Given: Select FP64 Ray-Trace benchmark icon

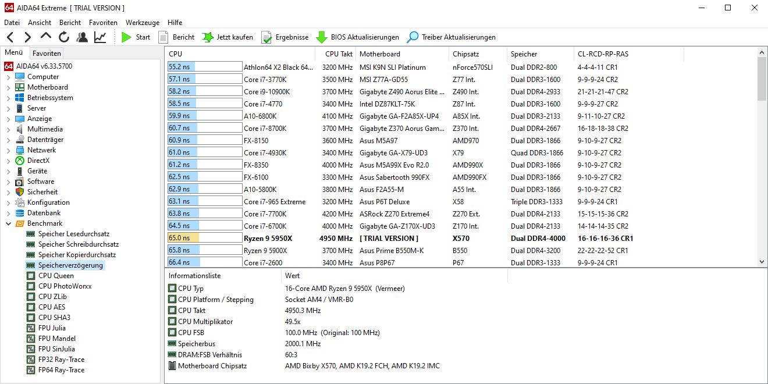Looking at the screenshot, I should tap(31, 370).
